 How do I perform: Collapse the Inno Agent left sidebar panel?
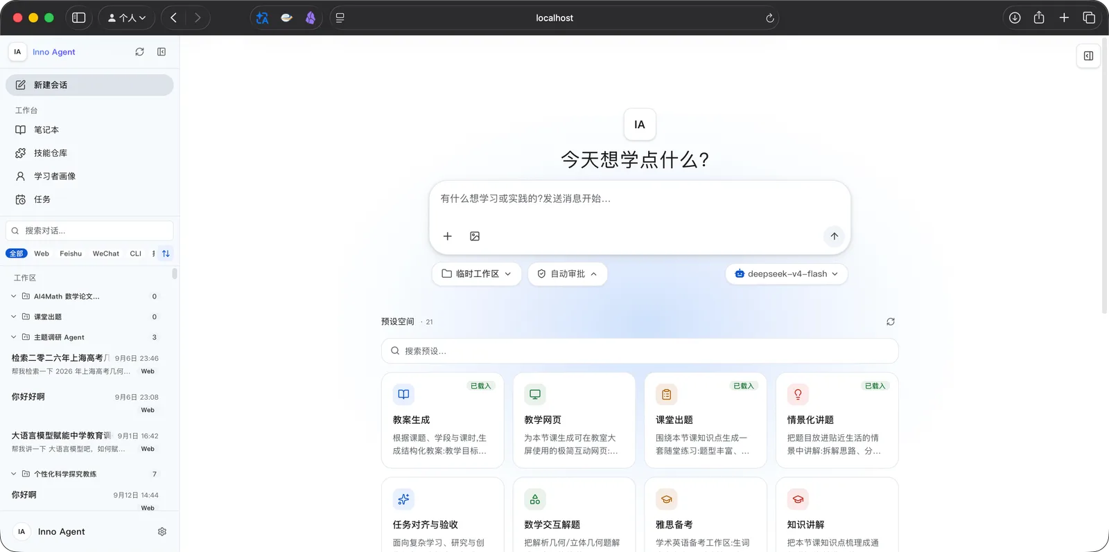[x=161, y=52]
